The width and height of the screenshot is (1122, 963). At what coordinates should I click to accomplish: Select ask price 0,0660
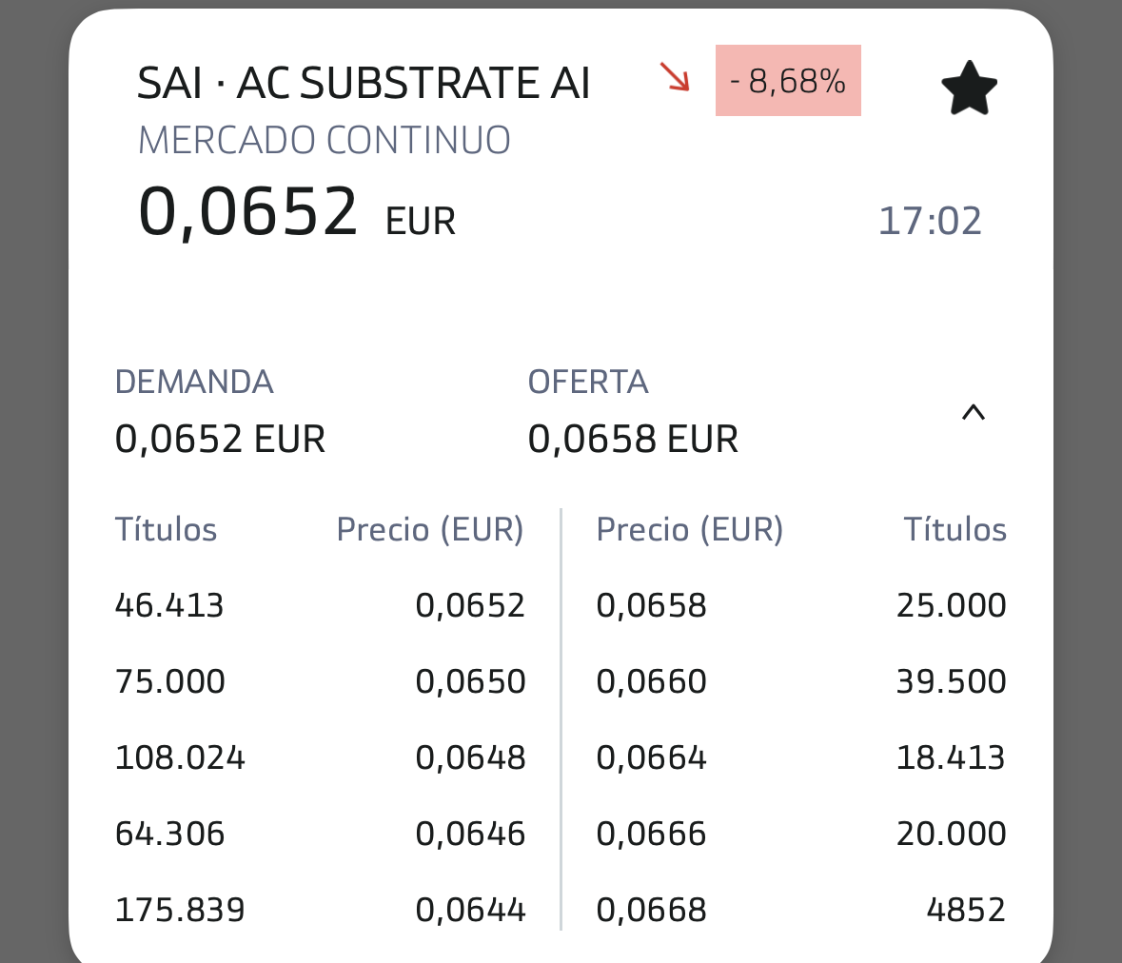click(x=651, y=681)
